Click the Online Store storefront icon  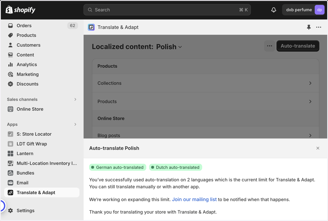click(x=10, y=109)
